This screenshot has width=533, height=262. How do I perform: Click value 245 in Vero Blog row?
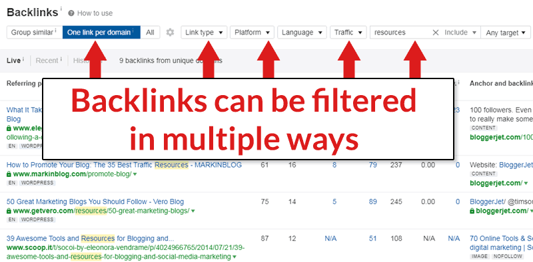click(396, 201)
